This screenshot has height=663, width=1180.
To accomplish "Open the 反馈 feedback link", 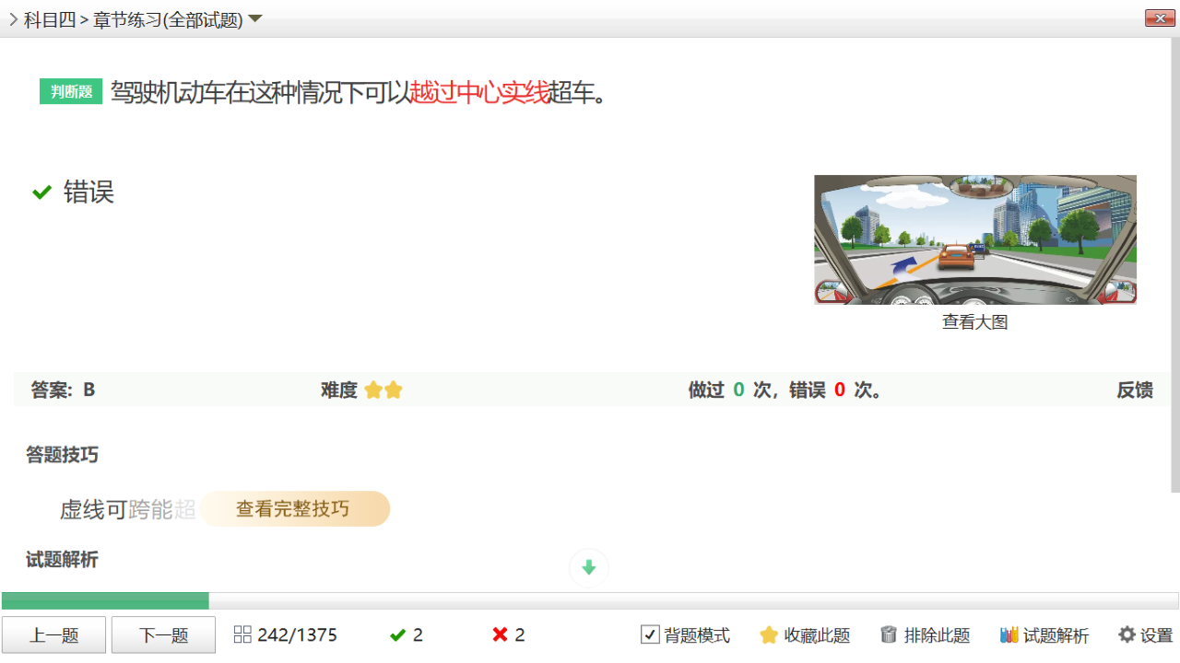I will coord(1136,390).
